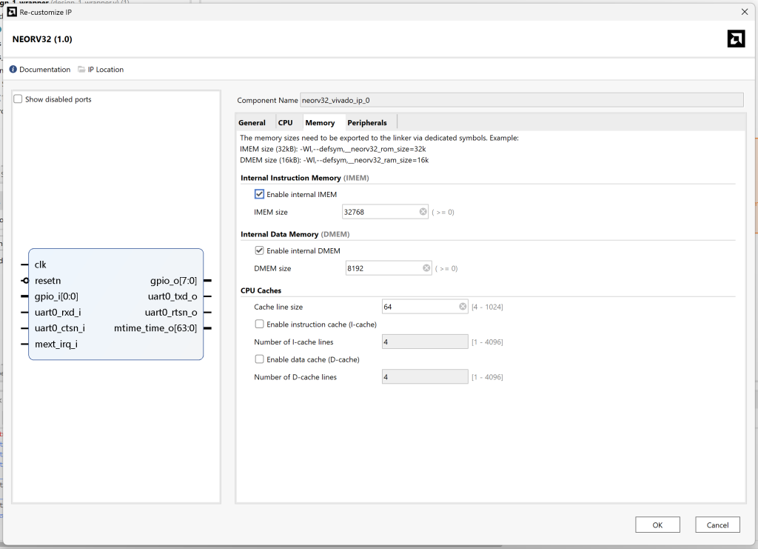Select the resetn port on the IP symbol
The height and width of the screenshot is (549, 758).
(48, 281)
